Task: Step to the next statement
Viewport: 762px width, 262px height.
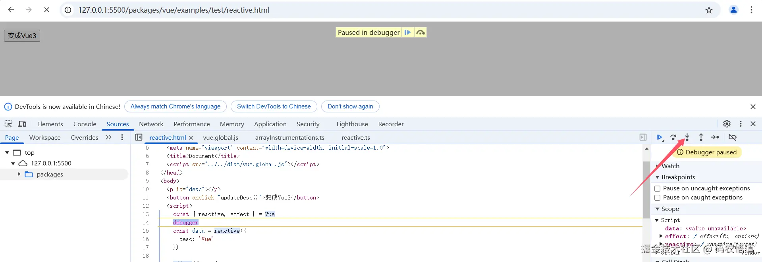Action: [x=715, y=137]
